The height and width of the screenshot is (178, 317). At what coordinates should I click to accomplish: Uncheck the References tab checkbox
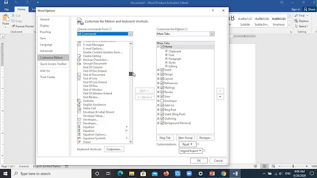pyautogui.click(x=162, y=83)
